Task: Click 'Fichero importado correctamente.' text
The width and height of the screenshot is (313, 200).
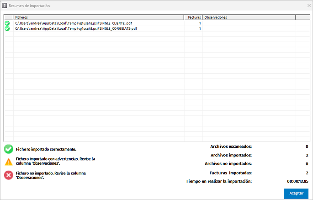Action: [x=46, y=149]
